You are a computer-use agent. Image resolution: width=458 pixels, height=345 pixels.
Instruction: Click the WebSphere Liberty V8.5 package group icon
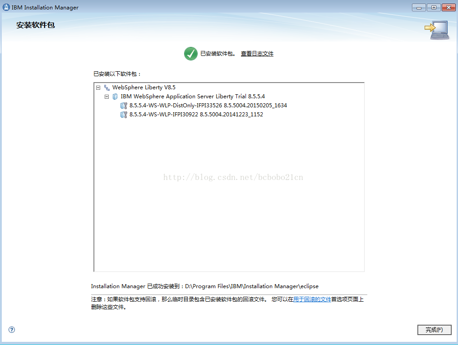click(x=107, y=87)
